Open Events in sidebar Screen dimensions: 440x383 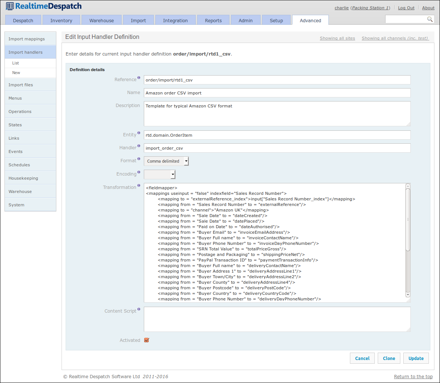pos(30,151)
